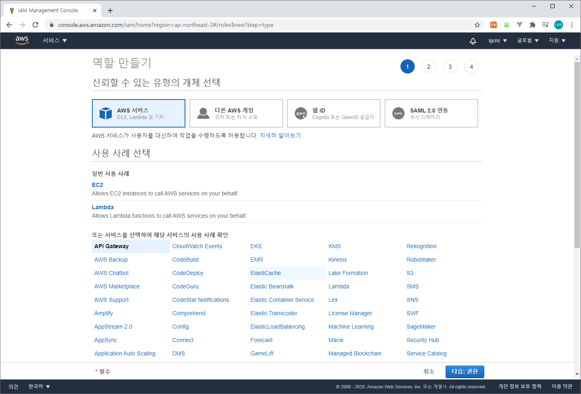Click the Chrome profile avatar
The image size is (581, 394).
559,25
